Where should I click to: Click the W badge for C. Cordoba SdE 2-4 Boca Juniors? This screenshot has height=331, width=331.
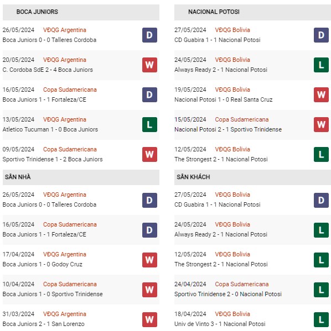(x=149, y=65)
